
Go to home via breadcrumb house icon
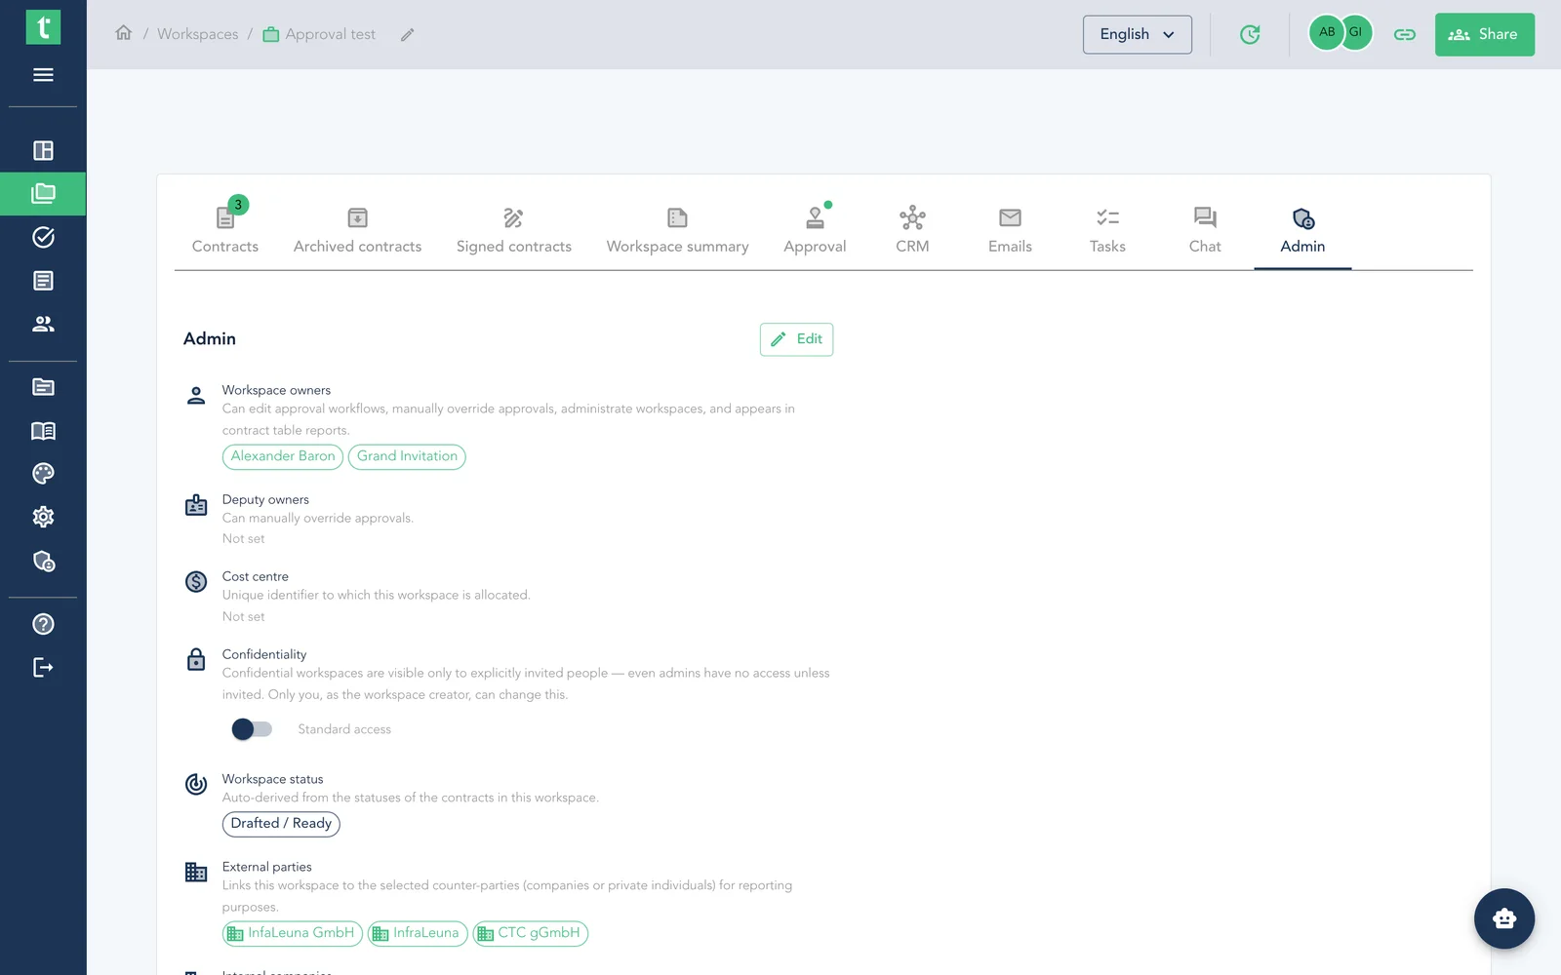(124, 33)
